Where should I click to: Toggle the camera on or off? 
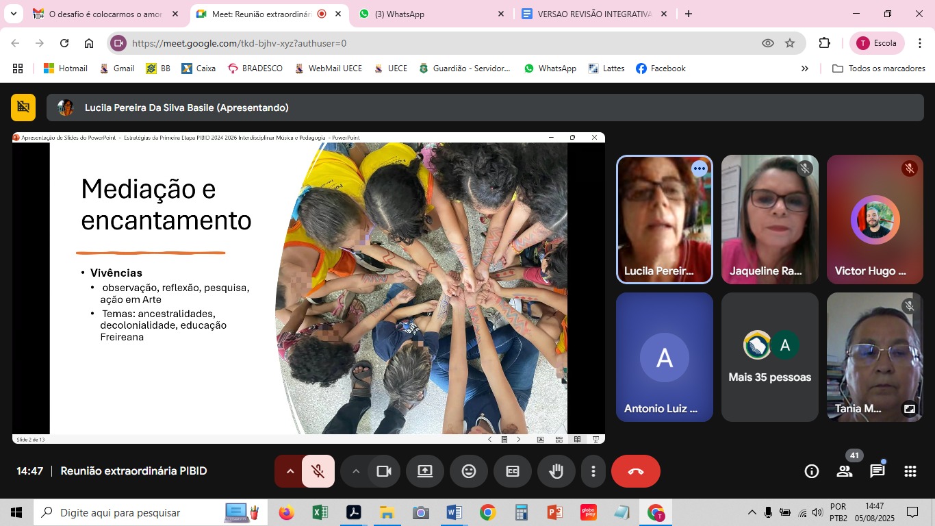(383, 471)
